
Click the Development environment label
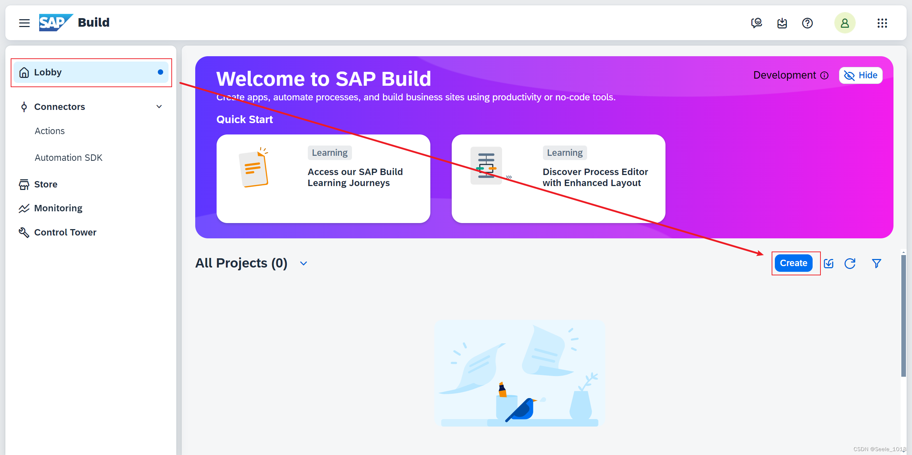[x=784, y=75]
